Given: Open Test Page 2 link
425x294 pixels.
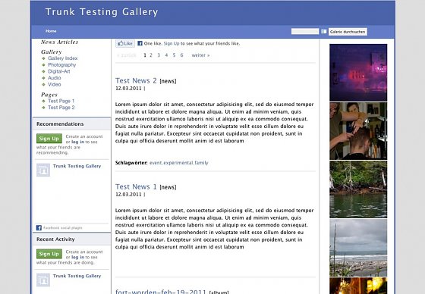Looking at the screenshot, I should coord(61,108).
